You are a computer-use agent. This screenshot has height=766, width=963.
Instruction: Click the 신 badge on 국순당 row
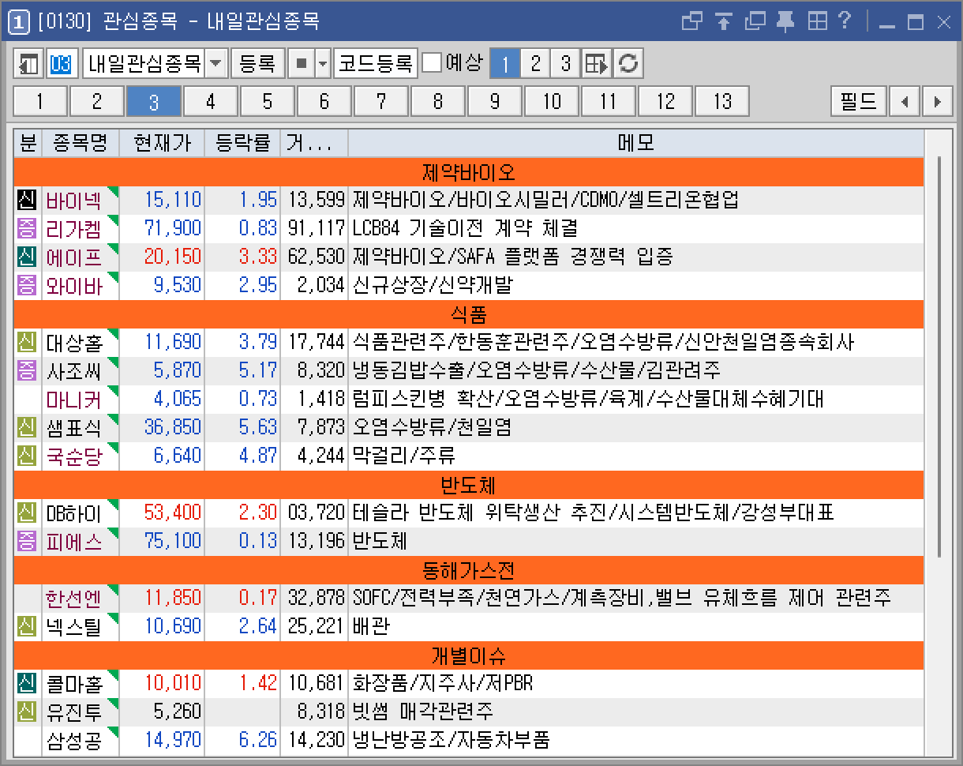tap(27, 456)
